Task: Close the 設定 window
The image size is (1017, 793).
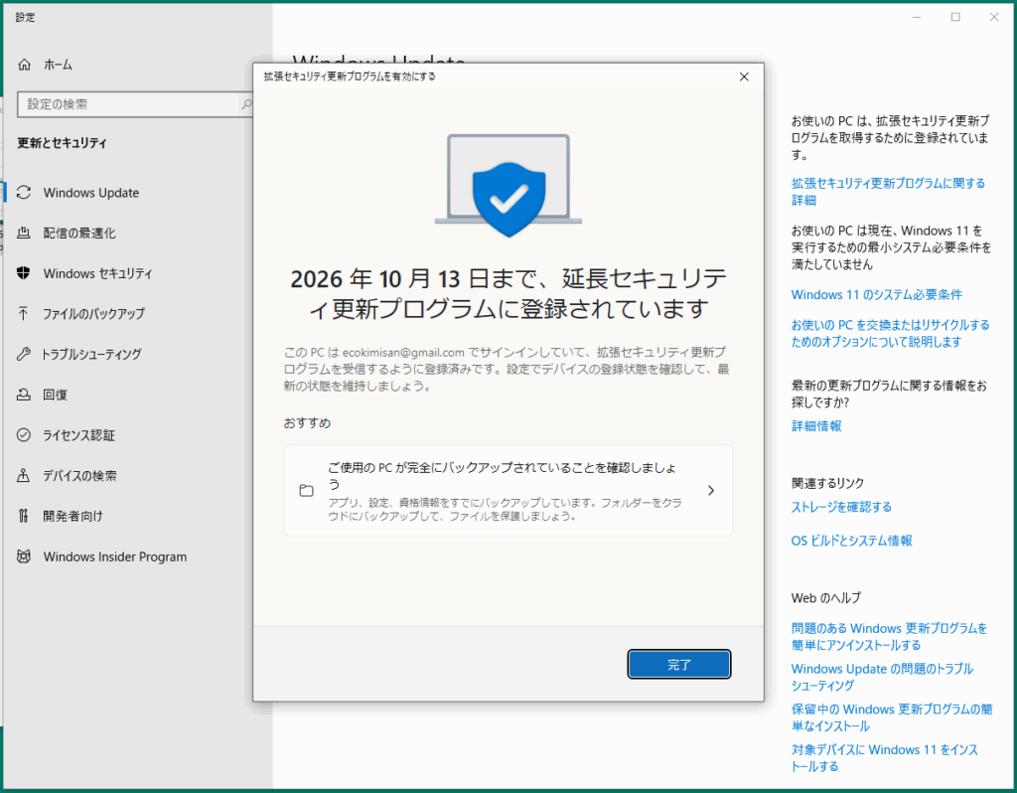Action: pos(994,17)
